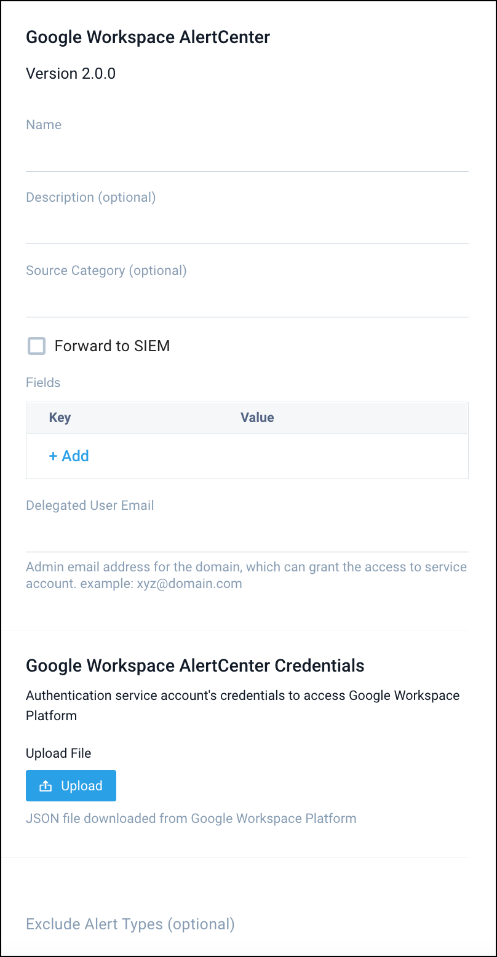Toggle Forward to SIEM using its label text
This screenshot has width=497, height=957.
[113, 346]
